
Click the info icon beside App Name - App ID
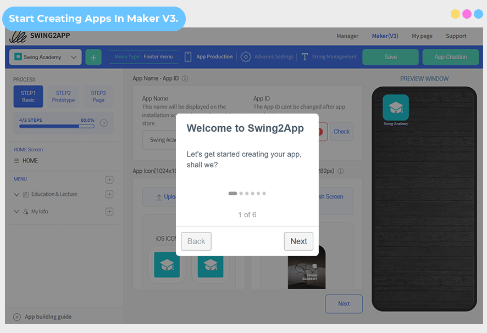click(x=185, y=78)
